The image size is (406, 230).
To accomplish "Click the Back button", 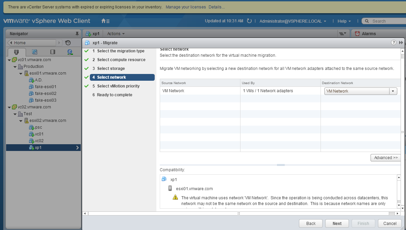I will point(311,223).
